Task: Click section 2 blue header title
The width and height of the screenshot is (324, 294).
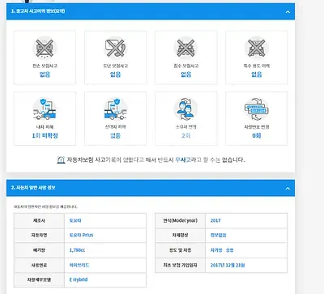Action: click(x=33, y=188)
